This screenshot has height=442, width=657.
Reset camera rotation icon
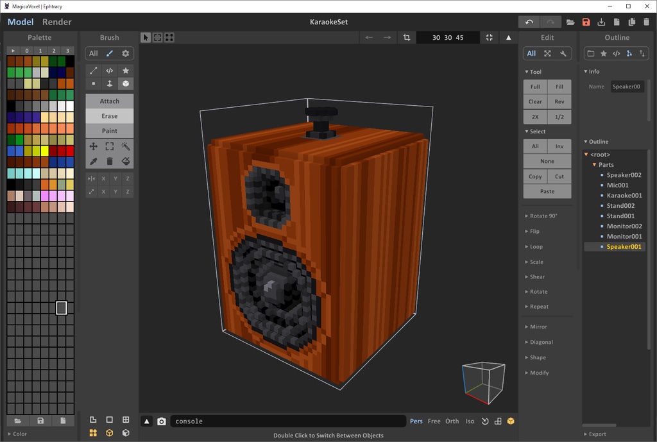coord(485,421)
